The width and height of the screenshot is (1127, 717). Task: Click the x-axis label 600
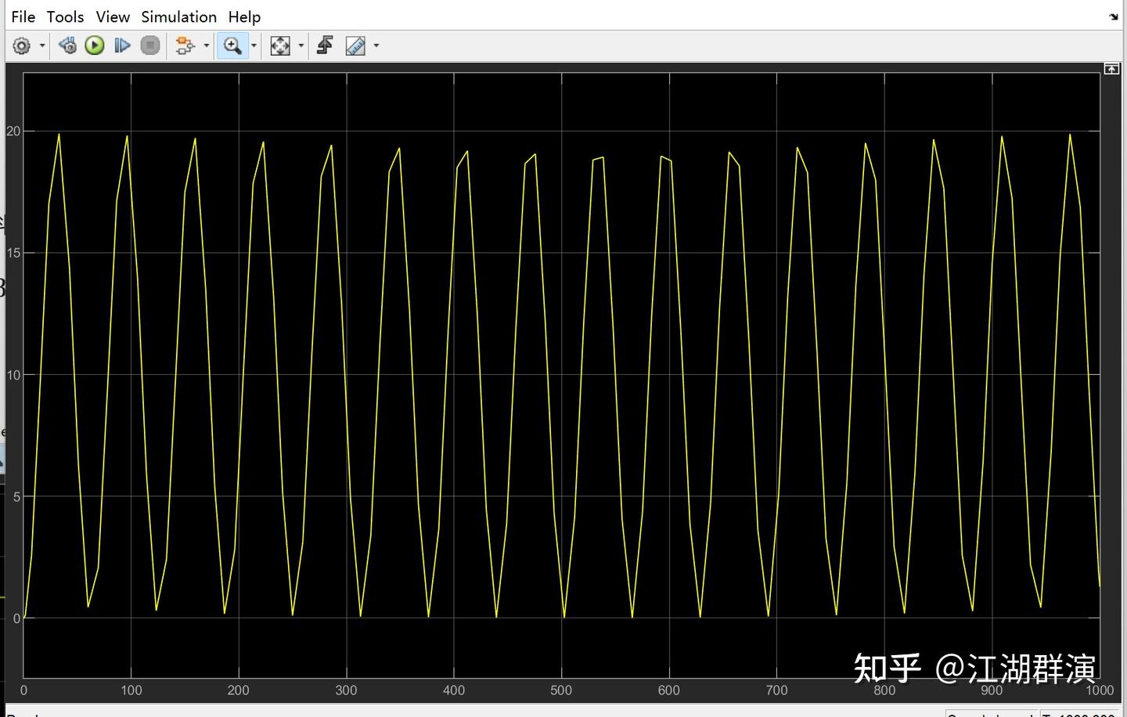pos(669,690)
